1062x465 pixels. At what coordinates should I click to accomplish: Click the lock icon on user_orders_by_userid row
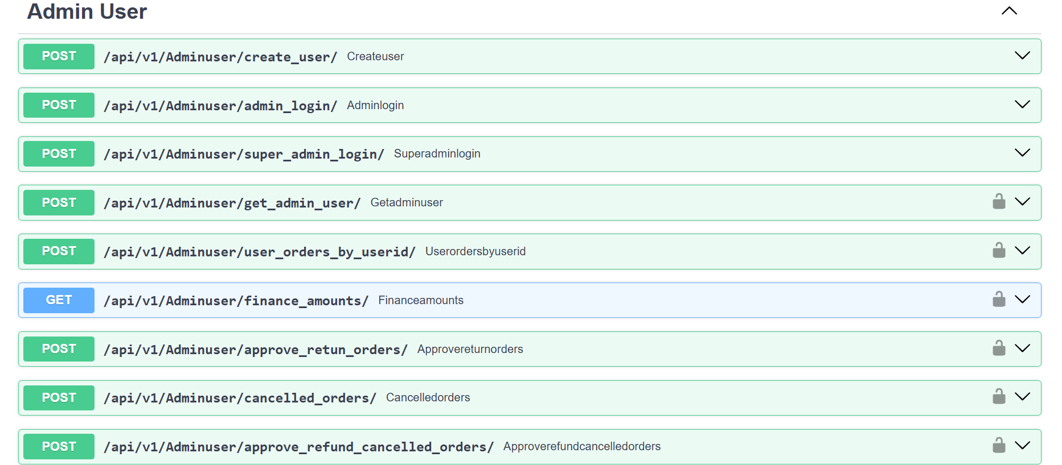pyautogui.click(x=999, y=251)
